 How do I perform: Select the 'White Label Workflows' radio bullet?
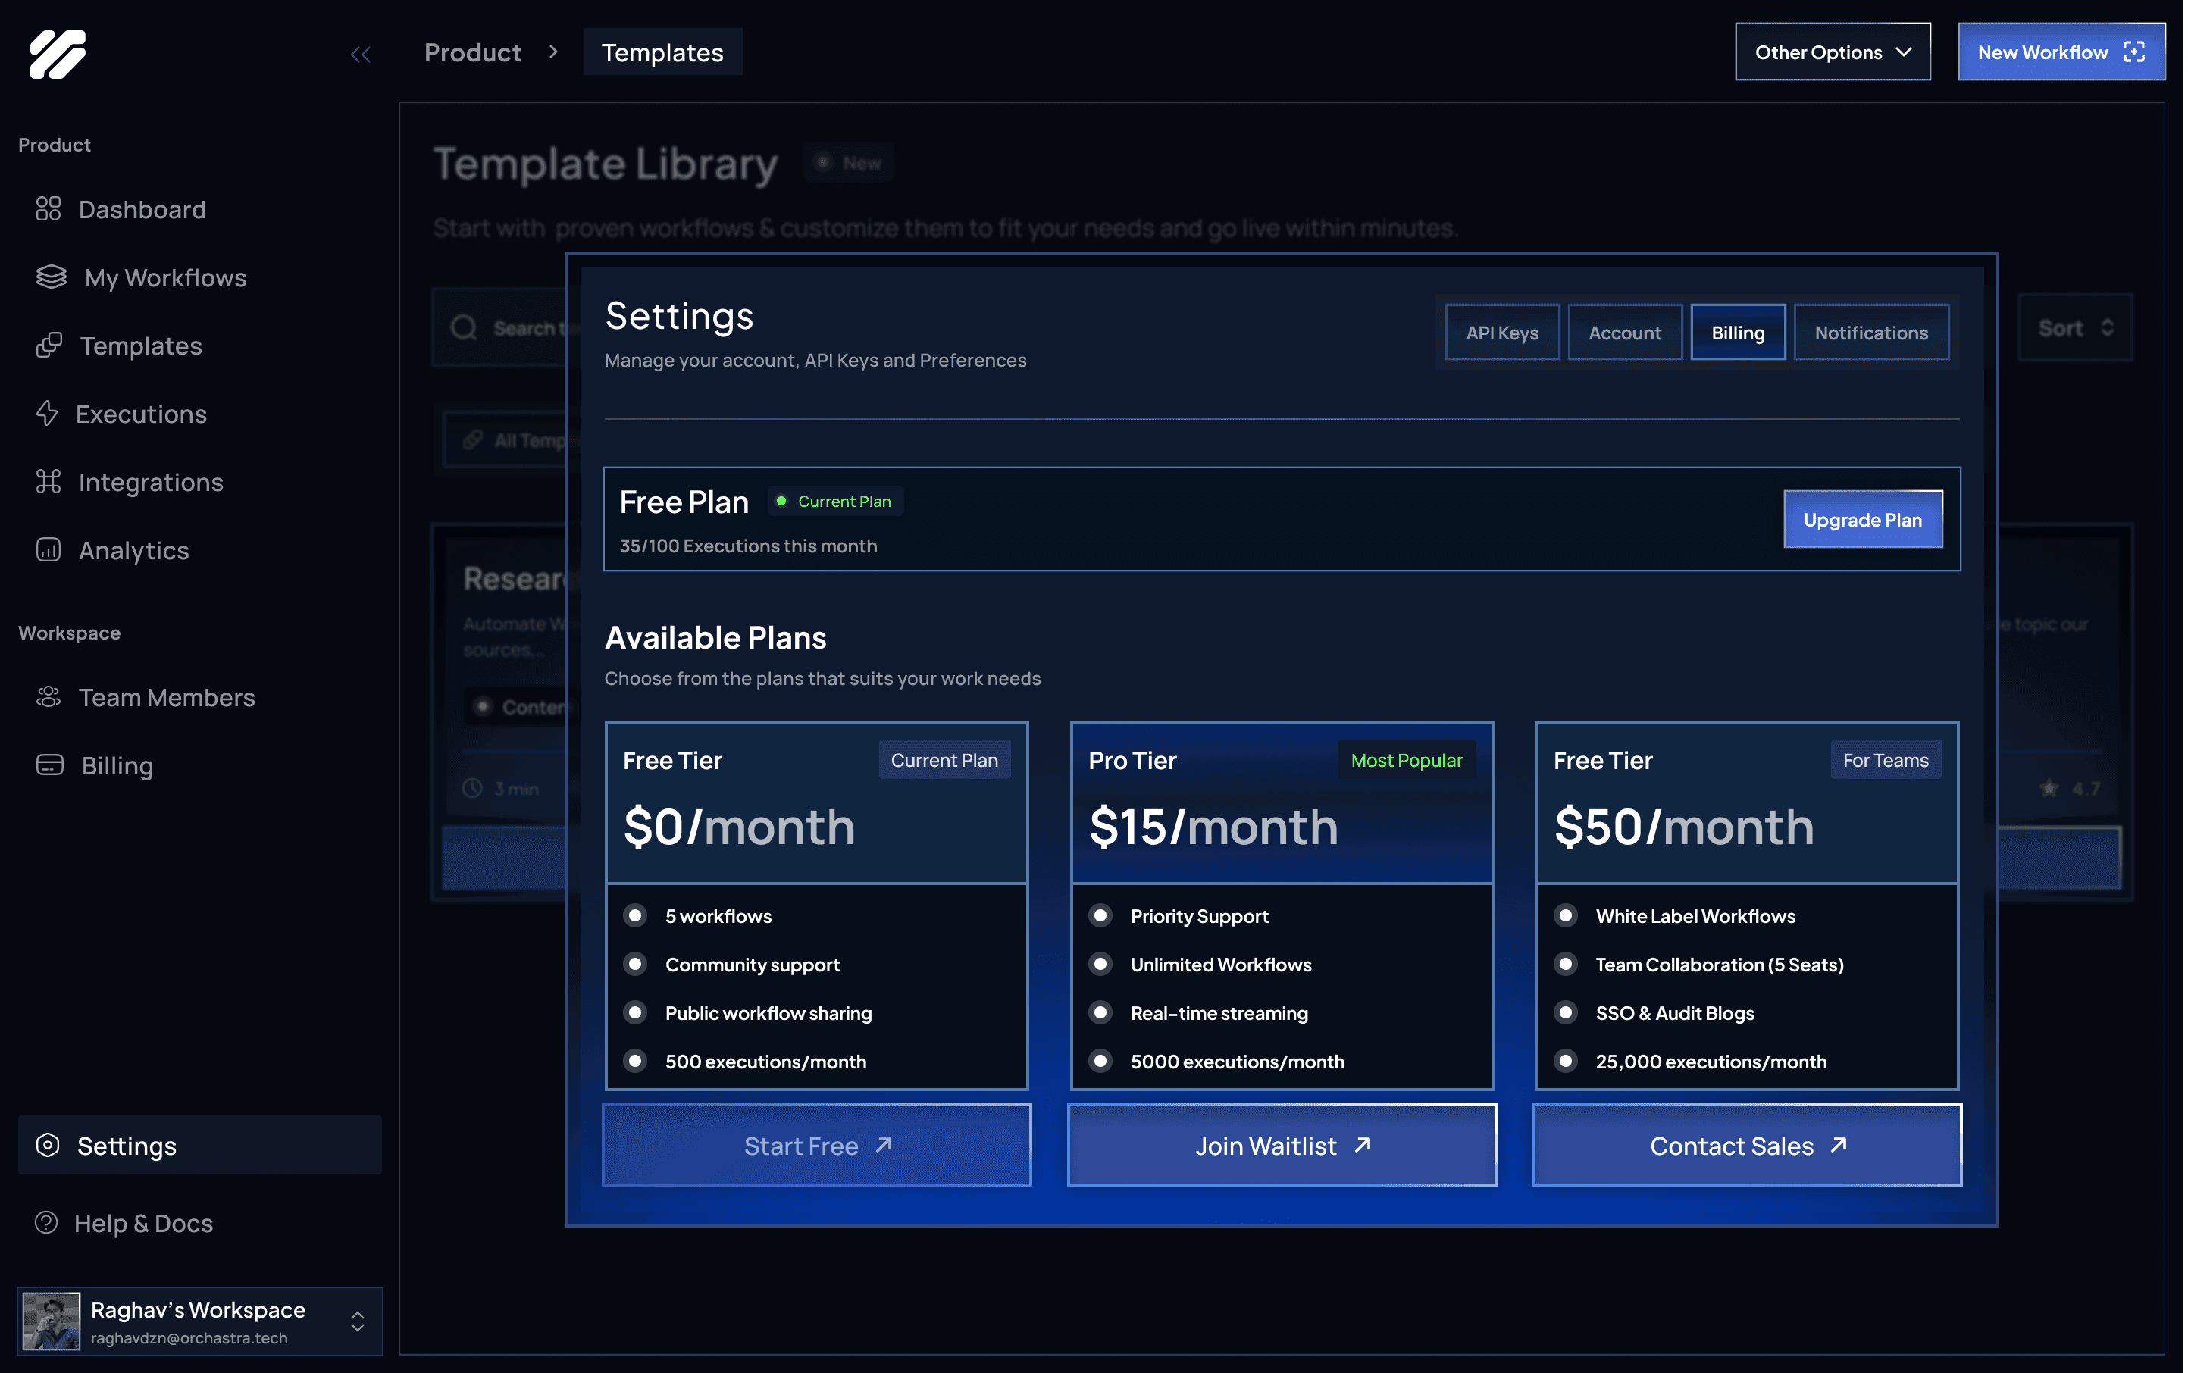coord(1566,915)
